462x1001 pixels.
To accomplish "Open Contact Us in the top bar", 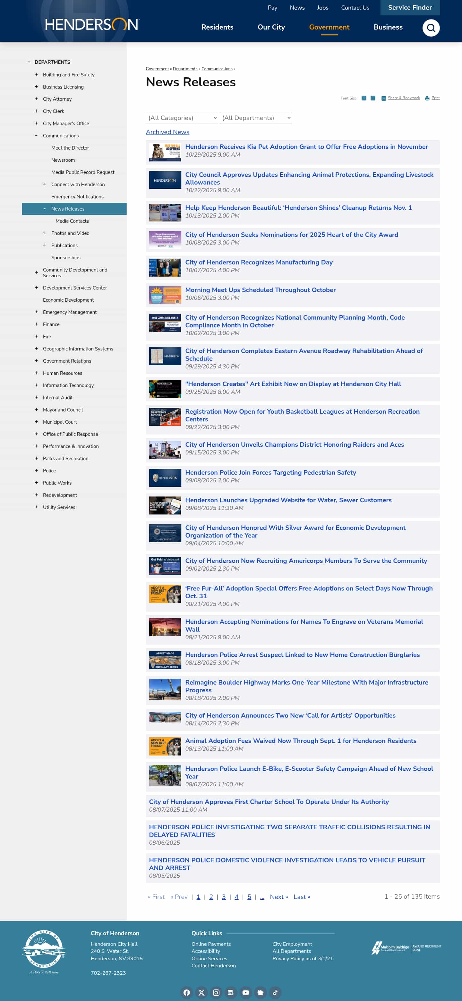I will pyautogui.click(x=355, y=7).
